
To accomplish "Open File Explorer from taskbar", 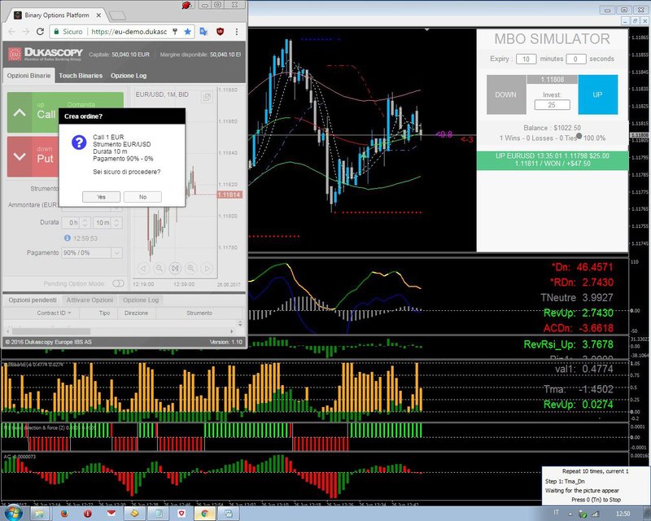I will 39,514.
